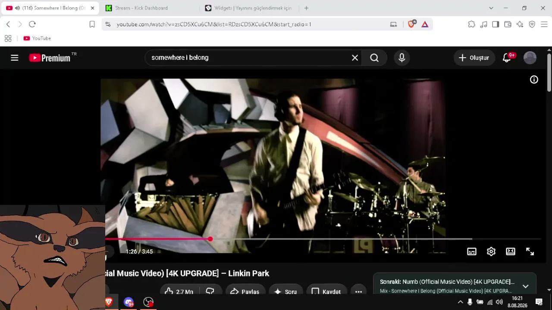The image size is (552, 310).
Task: Open the browser extensions puzzle icon
Action: point(471,25)
